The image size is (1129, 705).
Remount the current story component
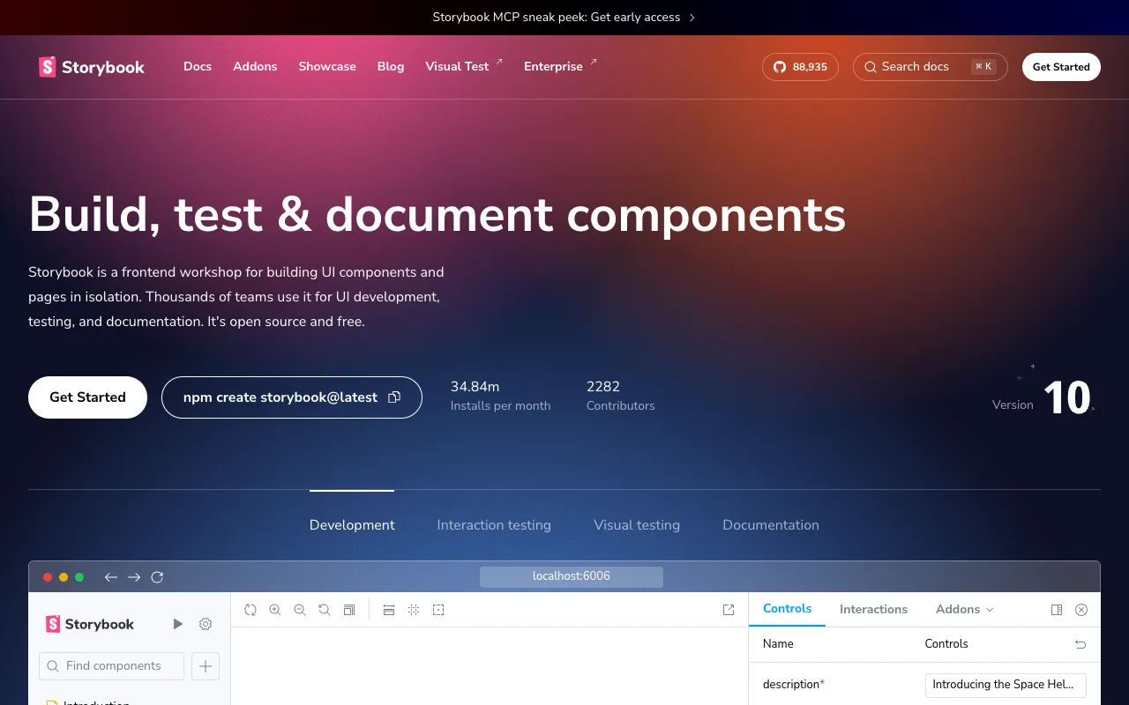250,609
